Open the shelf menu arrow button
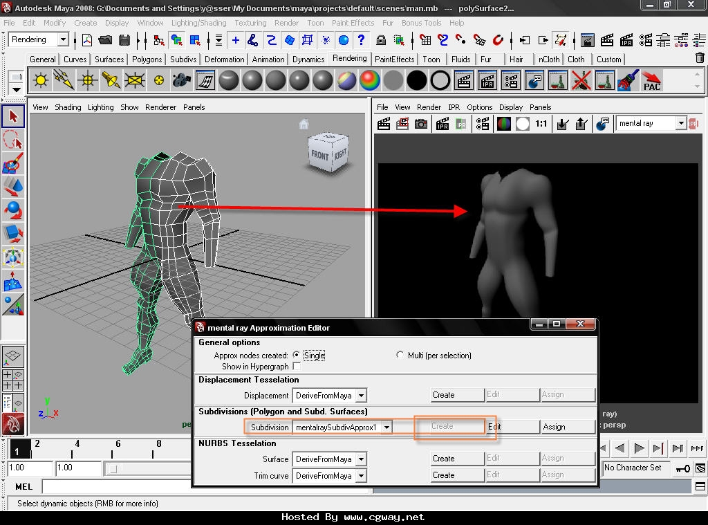Screen dimensions: 708x525 16,89
